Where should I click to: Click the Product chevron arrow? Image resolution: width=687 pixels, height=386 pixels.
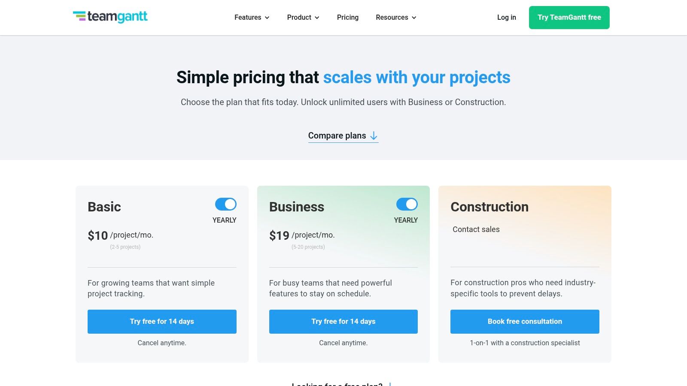[317, 18]
